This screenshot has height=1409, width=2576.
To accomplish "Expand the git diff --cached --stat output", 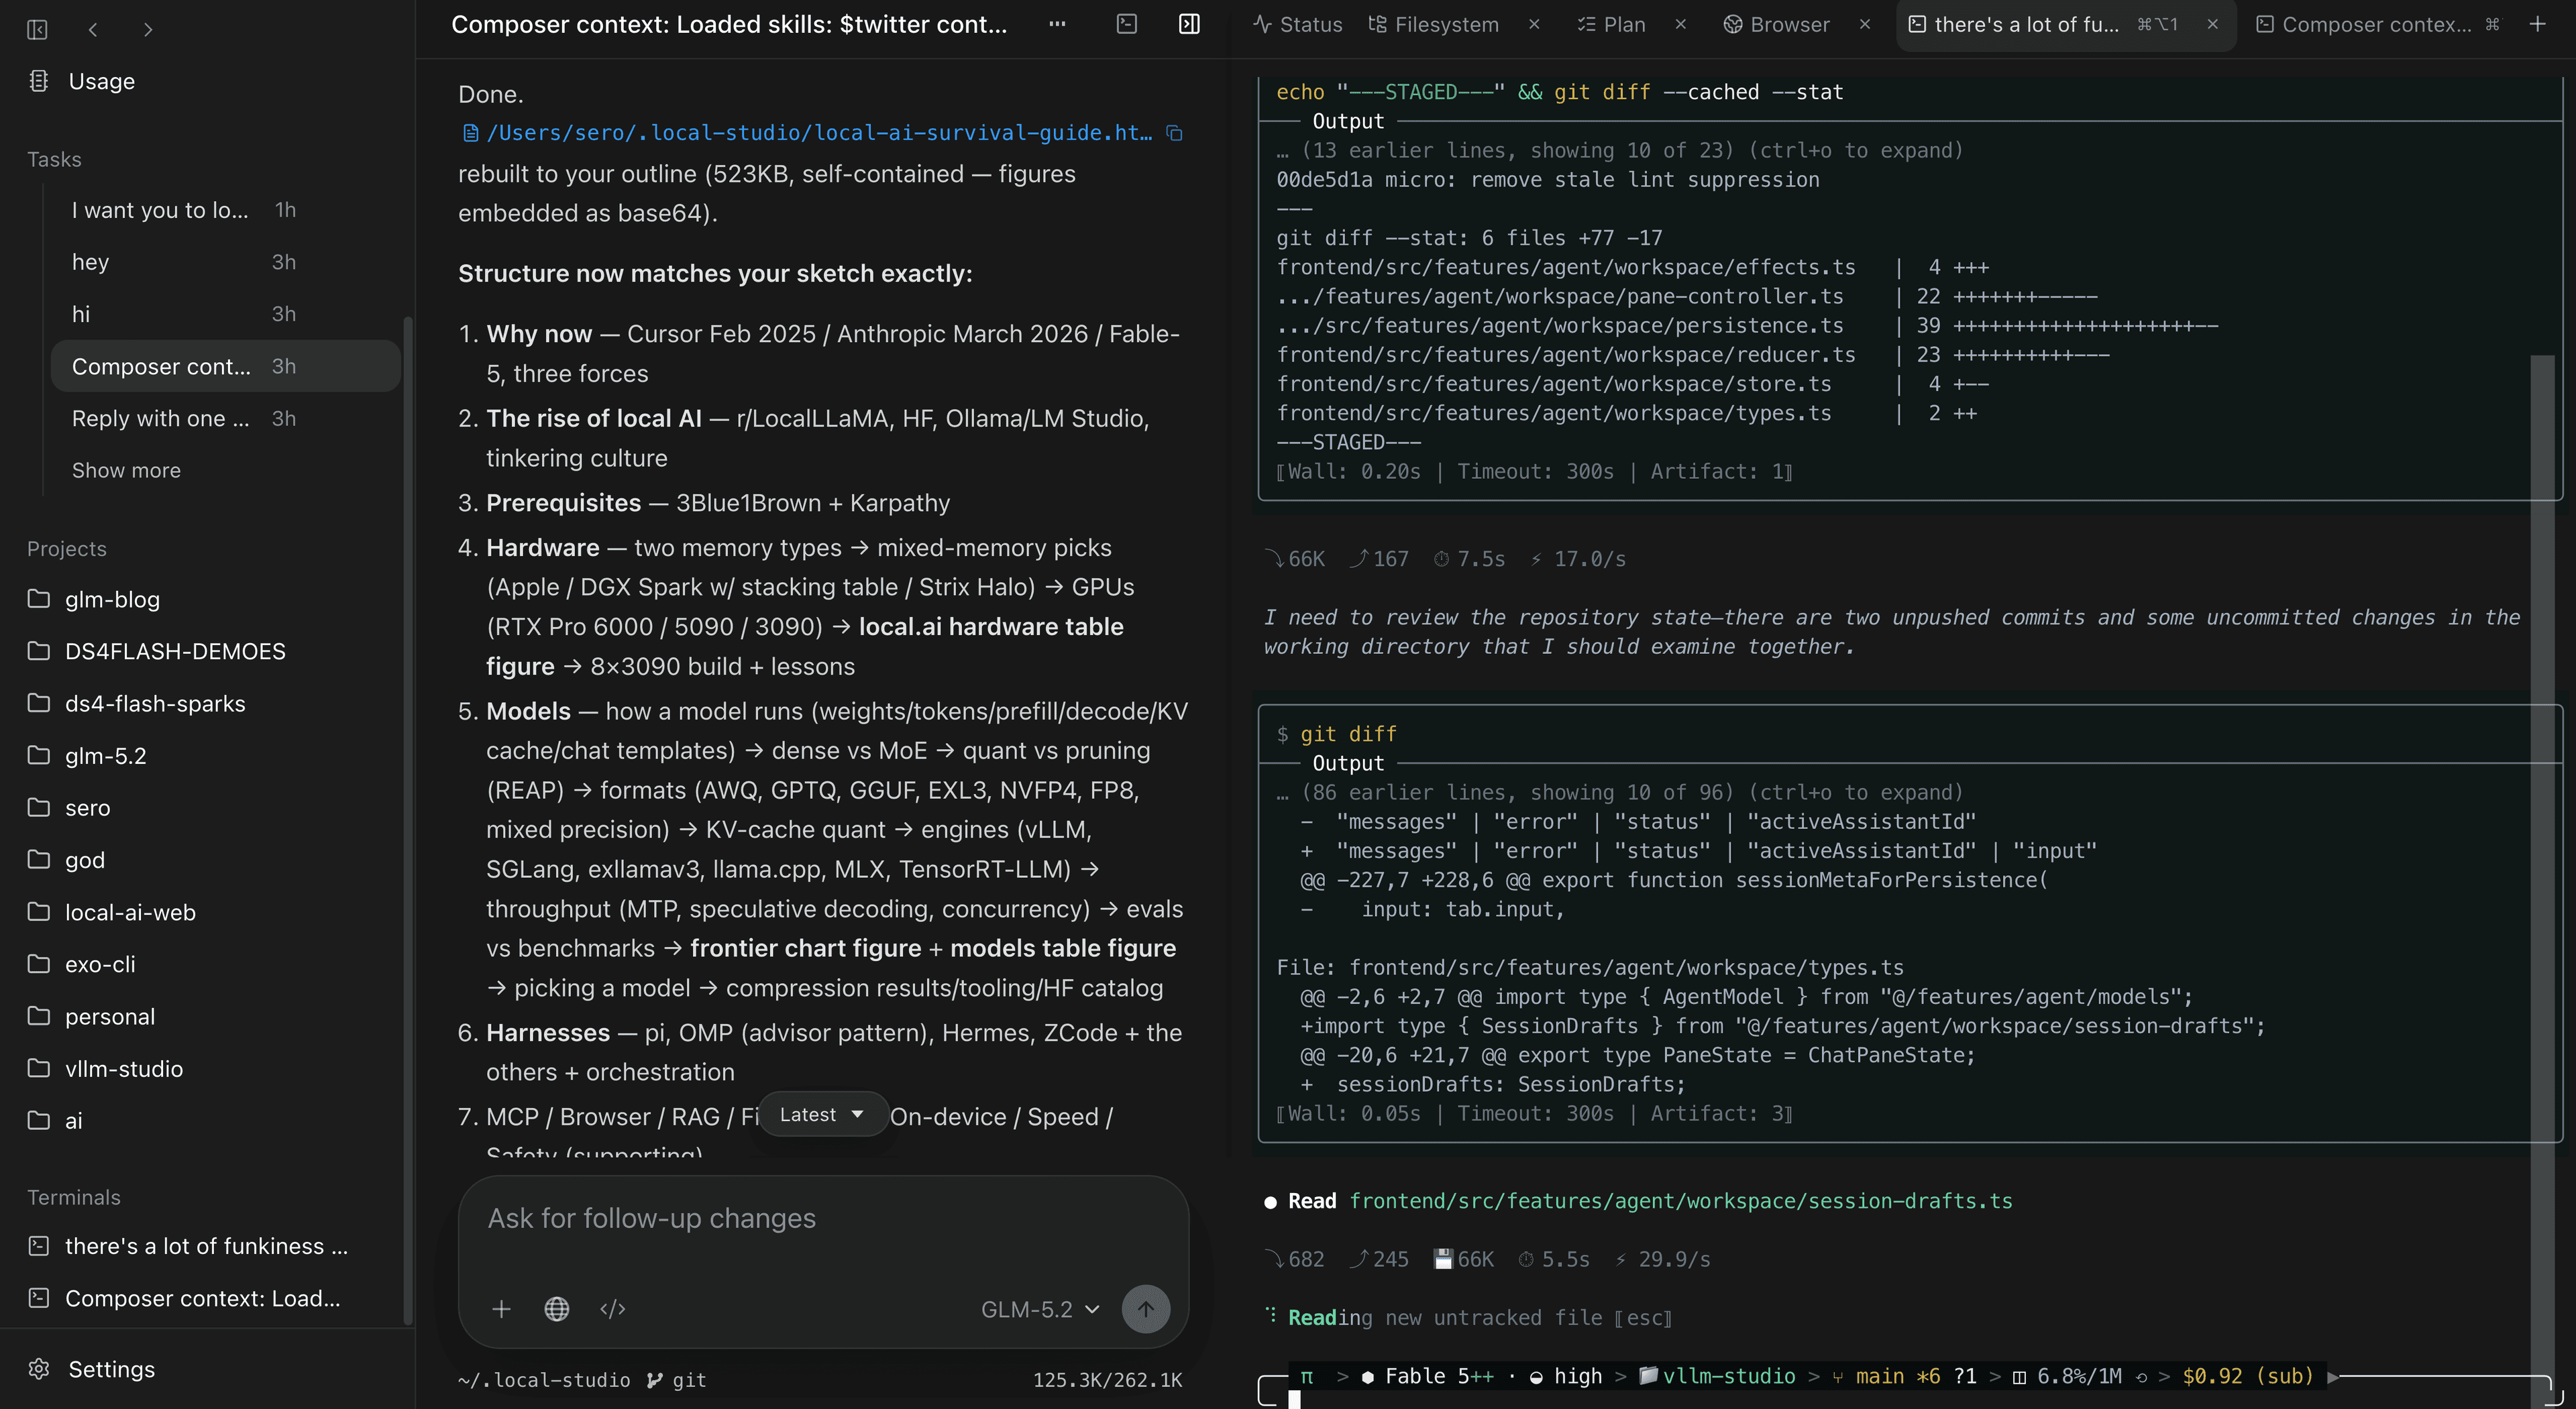I will point(1620,150).
